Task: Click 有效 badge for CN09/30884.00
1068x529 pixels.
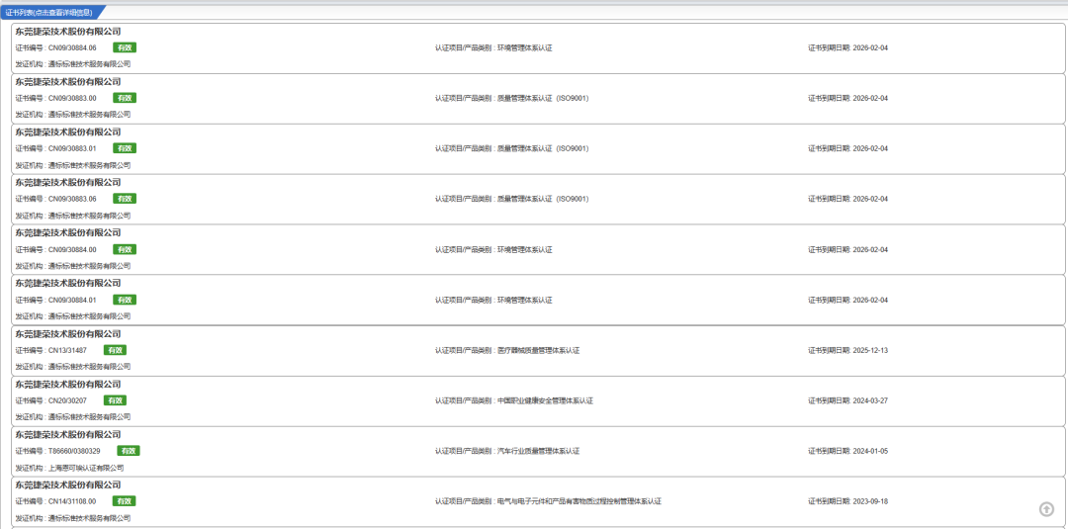Action: click(125, 250)
